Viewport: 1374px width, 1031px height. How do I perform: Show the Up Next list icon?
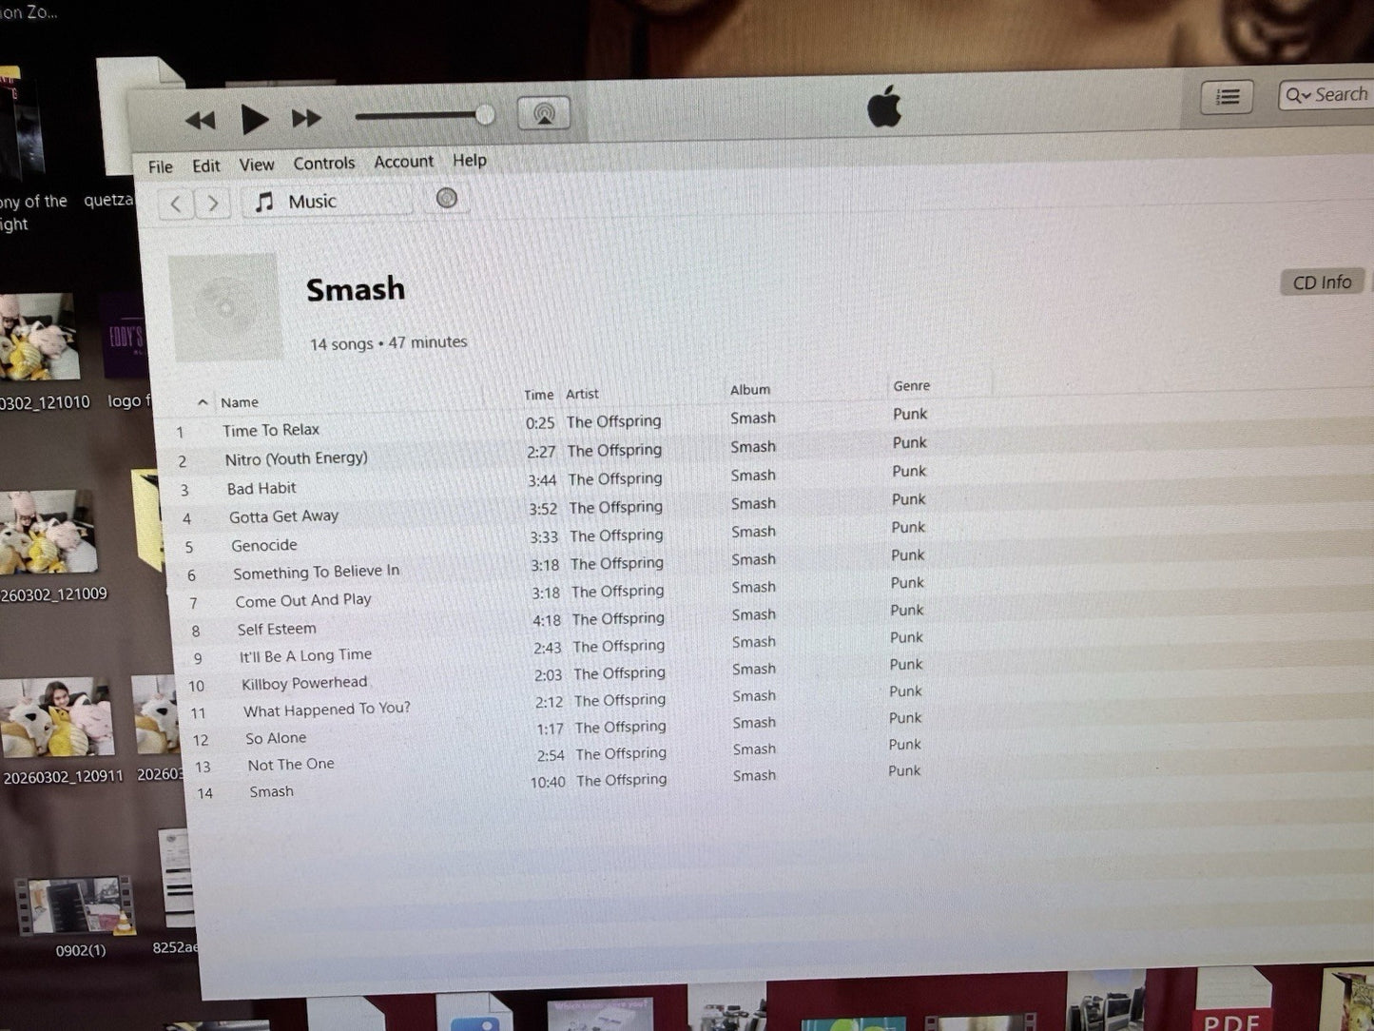tap(1228, 97)
